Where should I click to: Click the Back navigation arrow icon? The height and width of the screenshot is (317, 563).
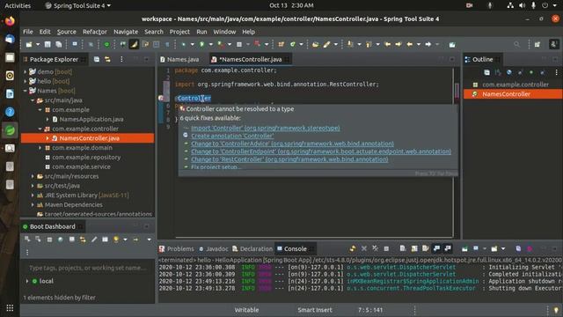(x=410, y=44)
